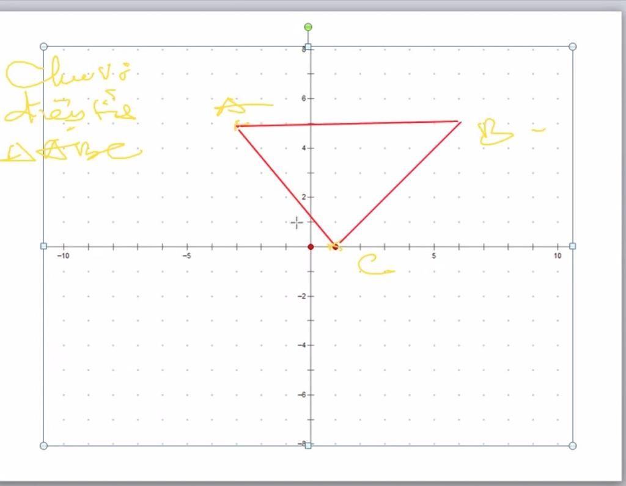This screenshot has width=626, height=486.
Task: Click the y-axis label 2
Action: [303, 197]
